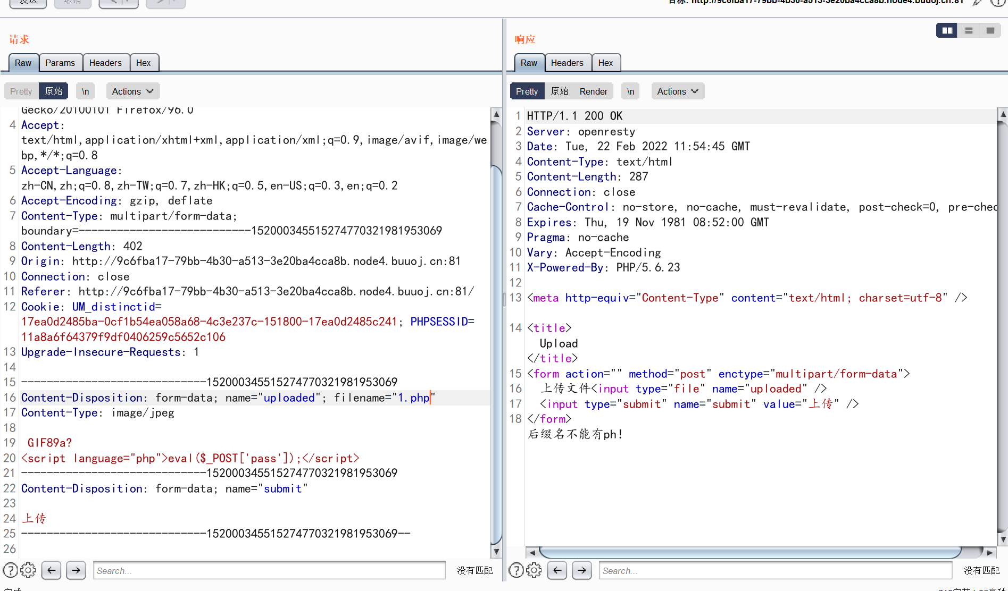The image size is (1008, 591).
Task: Click response horizontal scrollbar left arrow
Action: click(532, 552)
